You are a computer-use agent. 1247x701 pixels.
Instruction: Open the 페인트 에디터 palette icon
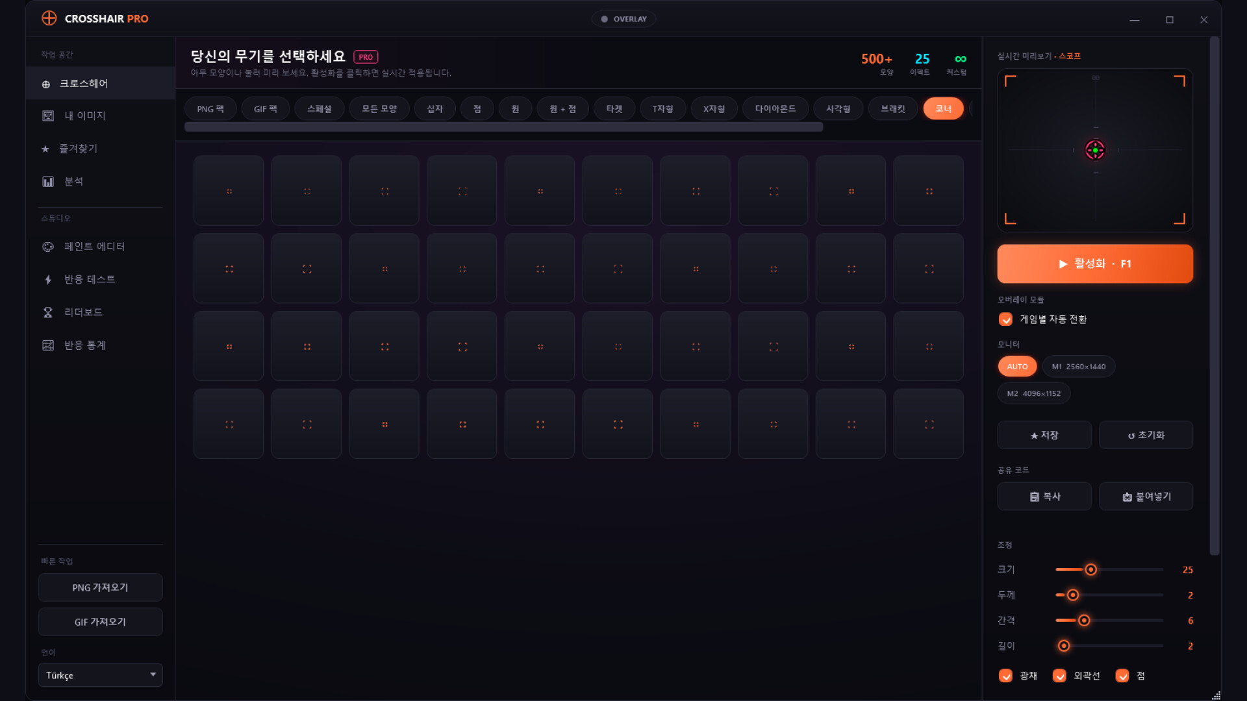pos(48,247)
